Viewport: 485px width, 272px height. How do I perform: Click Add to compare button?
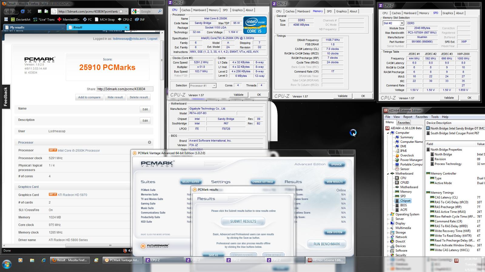click(89, 97)
